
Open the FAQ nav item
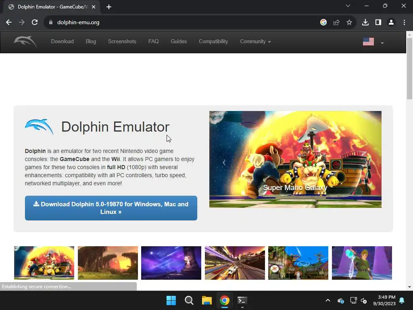(153, 42)
